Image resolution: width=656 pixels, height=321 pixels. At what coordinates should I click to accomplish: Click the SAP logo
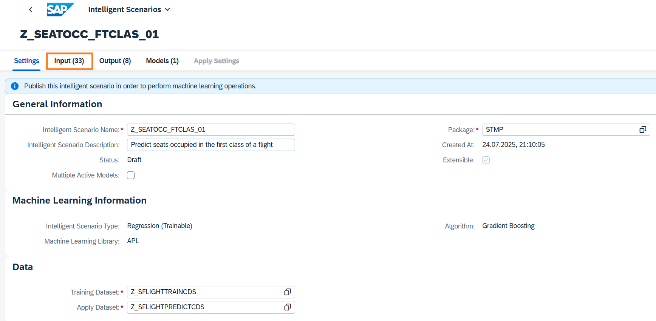[x=60, y=9]
